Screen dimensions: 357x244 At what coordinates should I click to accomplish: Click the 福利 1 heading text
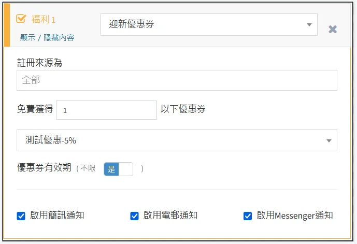[x=44, y=19]
